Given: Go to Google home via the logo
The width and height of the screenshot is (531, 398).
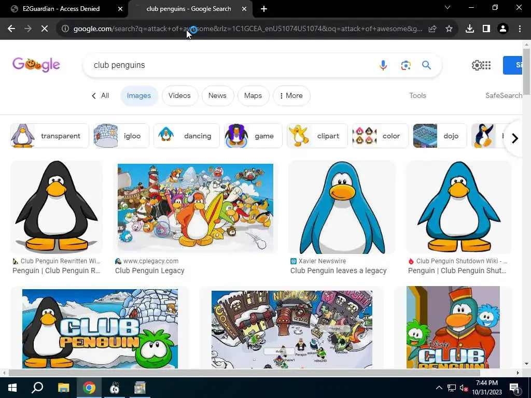Looking at the screenshot, I should [36, 65].
